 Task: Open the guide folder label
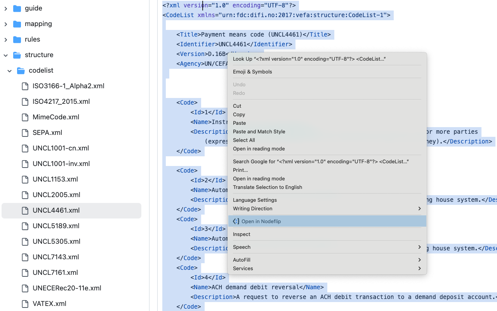(x=33, y=8)
